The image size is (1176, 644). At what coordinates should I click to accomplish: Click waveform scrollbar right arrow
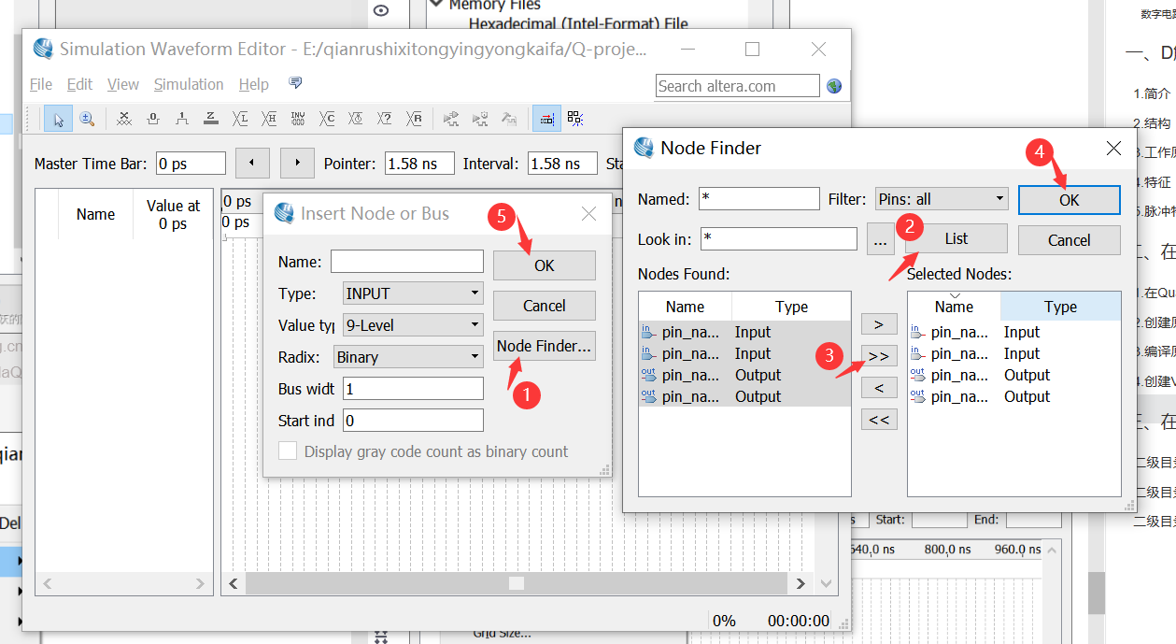[x=800, y=583]
